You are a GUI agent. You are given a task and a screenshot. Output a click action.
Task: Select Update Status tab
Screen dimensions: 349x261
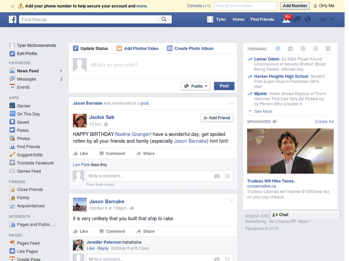pyautogui.click(x=91, y=48)
